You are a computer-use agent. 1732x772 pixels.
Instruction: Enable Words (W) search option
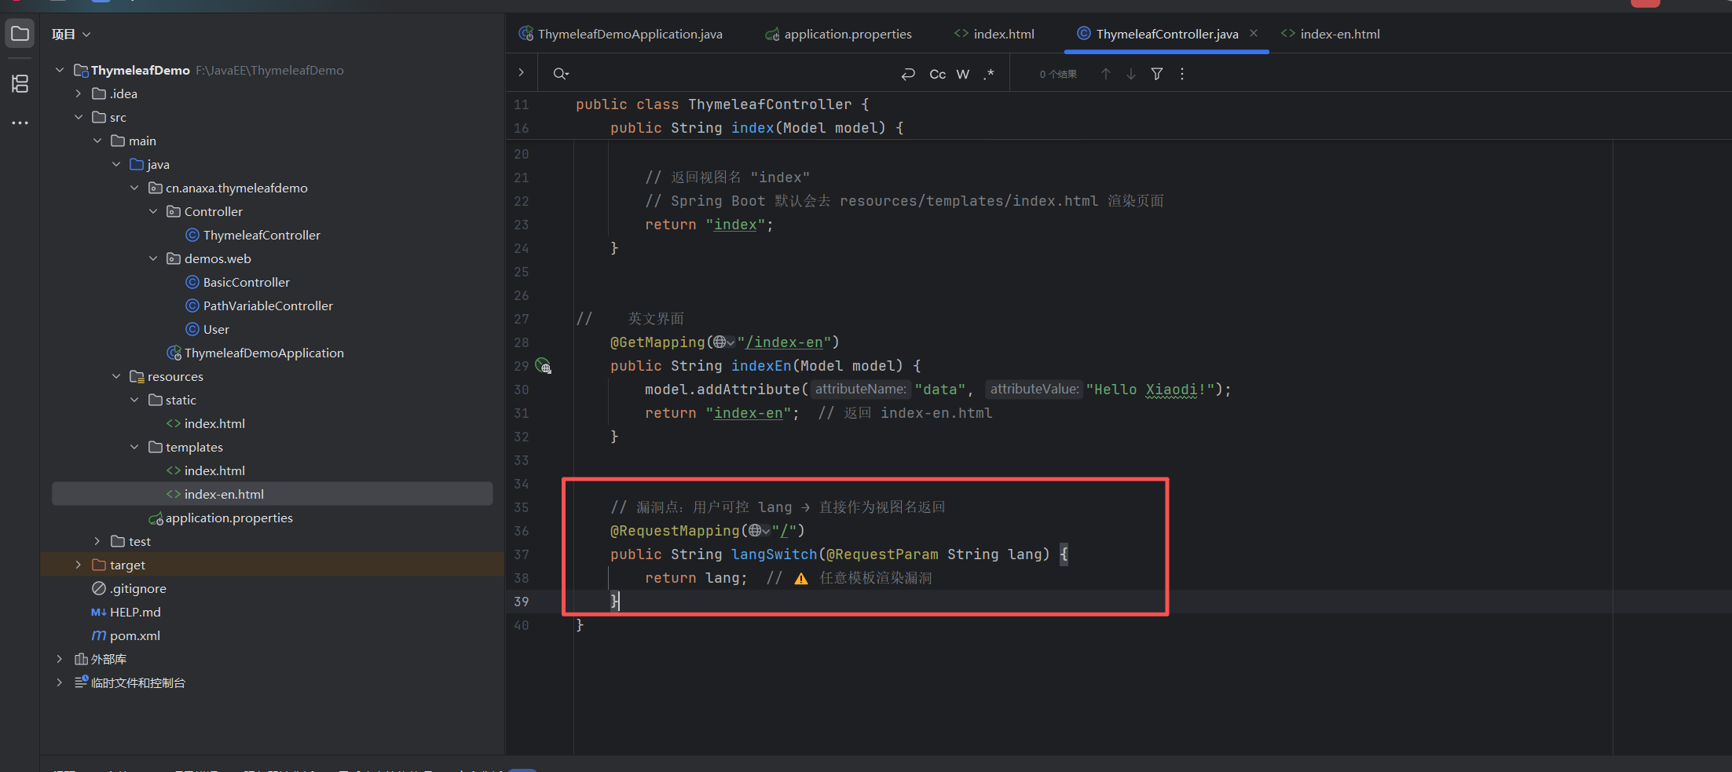(963, 74)
